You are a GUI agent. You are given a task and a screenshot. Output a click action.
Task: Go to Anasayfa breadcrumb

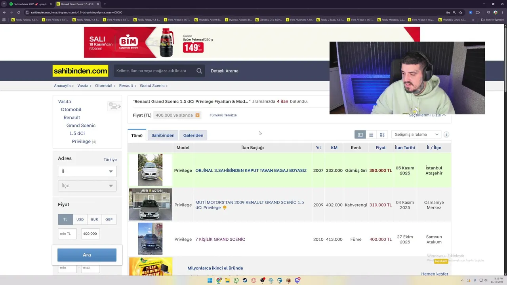click(x=62, y=85)
